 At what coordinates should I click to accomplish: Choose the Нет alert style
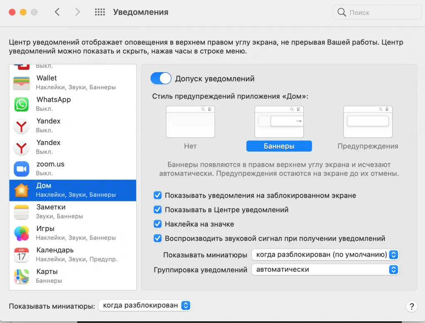[190, 122]
